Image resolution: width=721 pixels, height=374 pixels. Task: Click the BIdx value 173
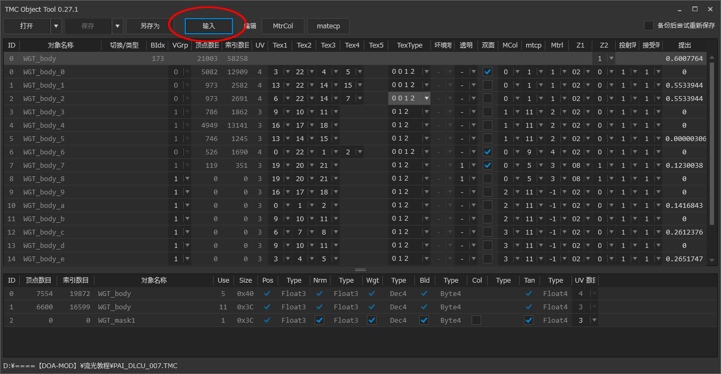158,58
